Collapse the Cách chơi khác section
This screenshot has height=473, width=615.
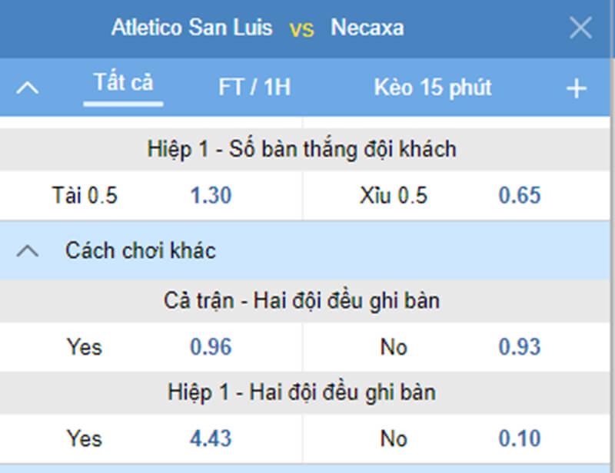pyautogui.click(x=28, y=250)
